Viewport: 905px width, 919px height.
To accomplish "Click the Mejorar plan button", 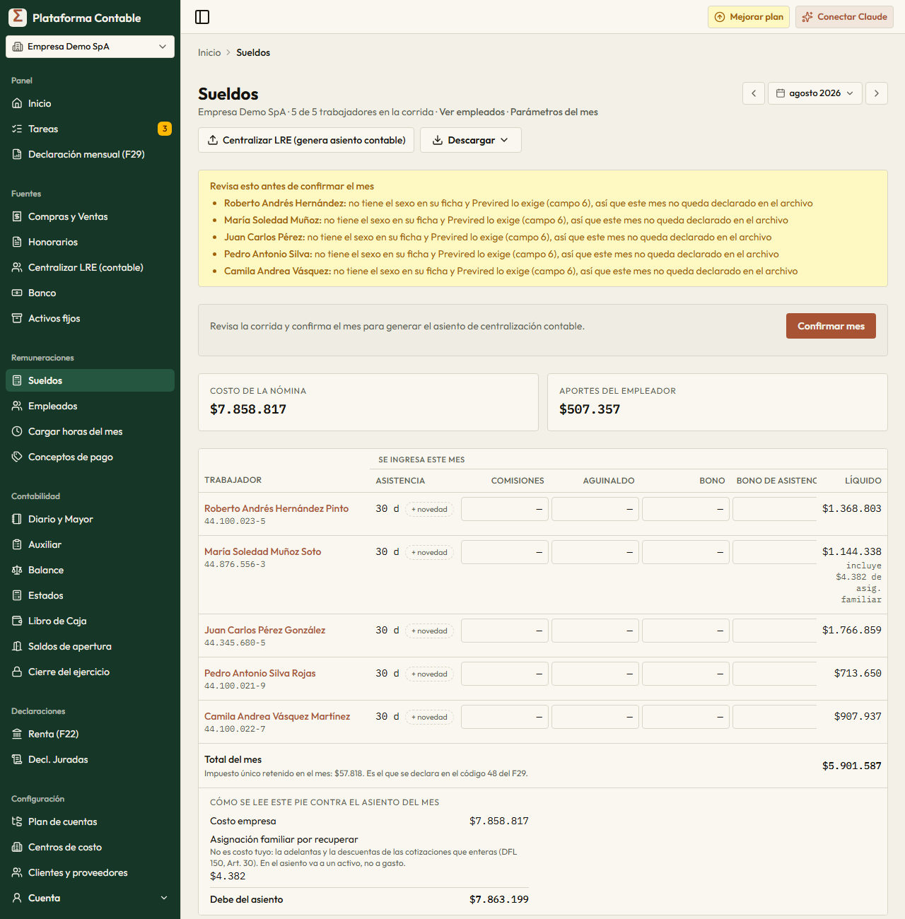I will click(x=749, y=17).
